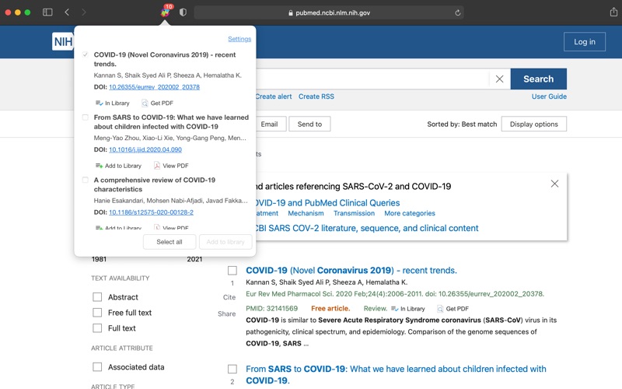Image resolution: width=622 pixels, height=389 pixels.
Task: Click the Create RSS link
Action: pyautogui.click(x=316, y=96)
